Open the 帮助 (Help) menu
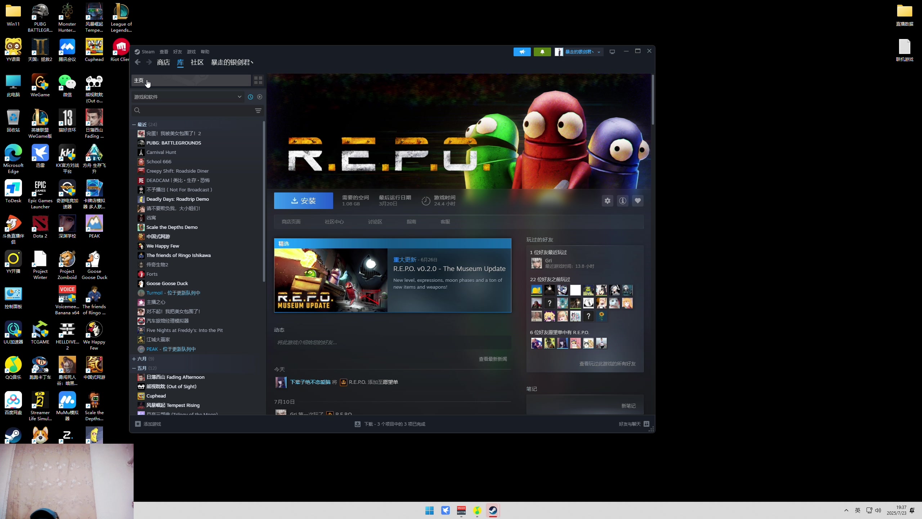Image resolution: width=922 pixels, height=519 pixels. pyautogui.click(x=205, y=52)
